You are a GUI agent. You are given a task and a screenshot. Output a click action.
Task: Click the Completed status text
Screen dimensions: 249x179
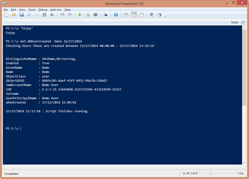[x=11, y=174]
